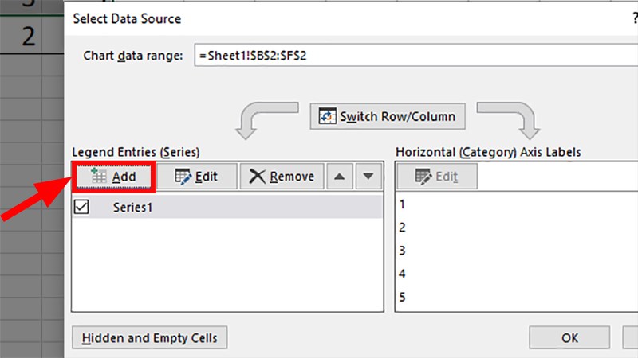638x358 pixels.
Task: Uncheck the Series1 checkbox
Action: pos(81,207)
